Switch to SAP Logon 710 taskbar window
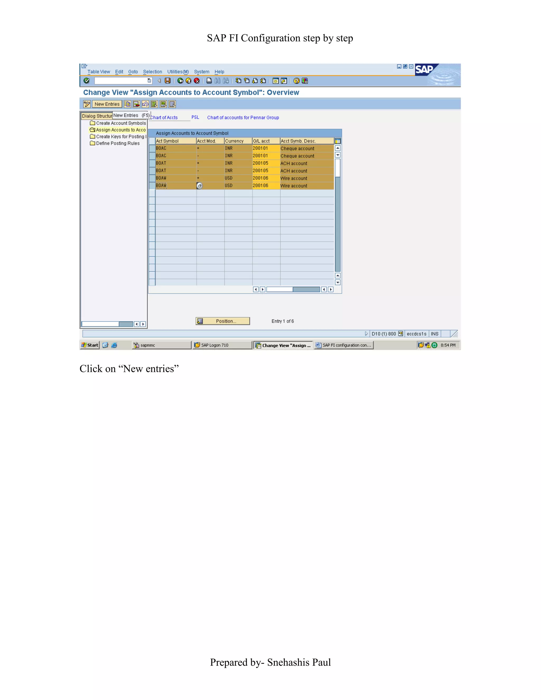541x700 pixels. tap(222, 345)
